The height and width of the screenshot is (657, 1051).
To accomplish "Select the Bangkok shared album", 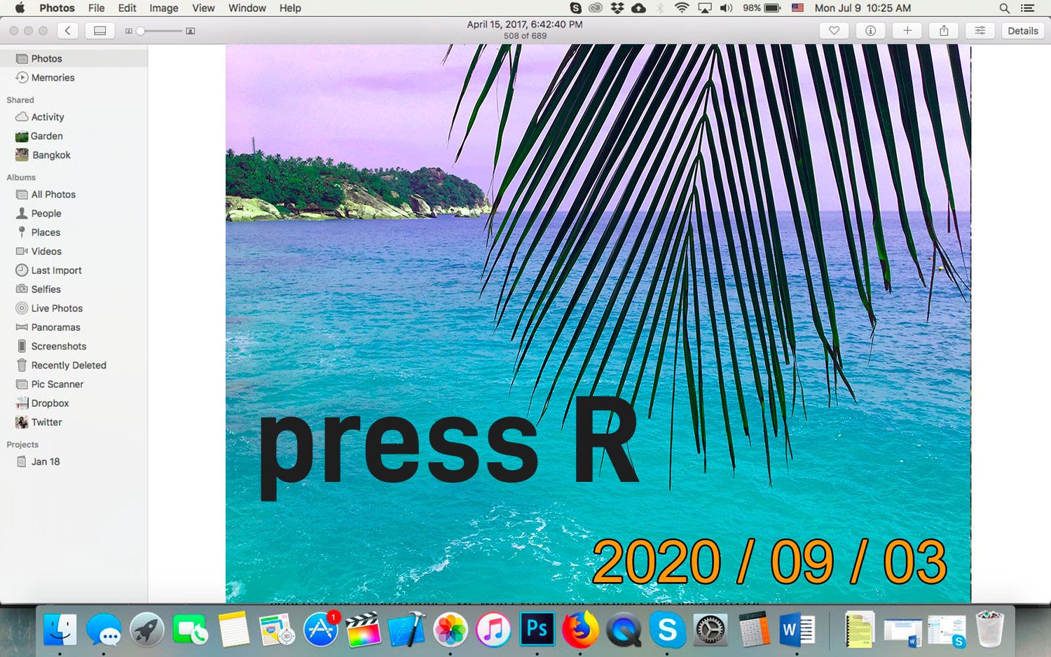I will coord(50,155).
